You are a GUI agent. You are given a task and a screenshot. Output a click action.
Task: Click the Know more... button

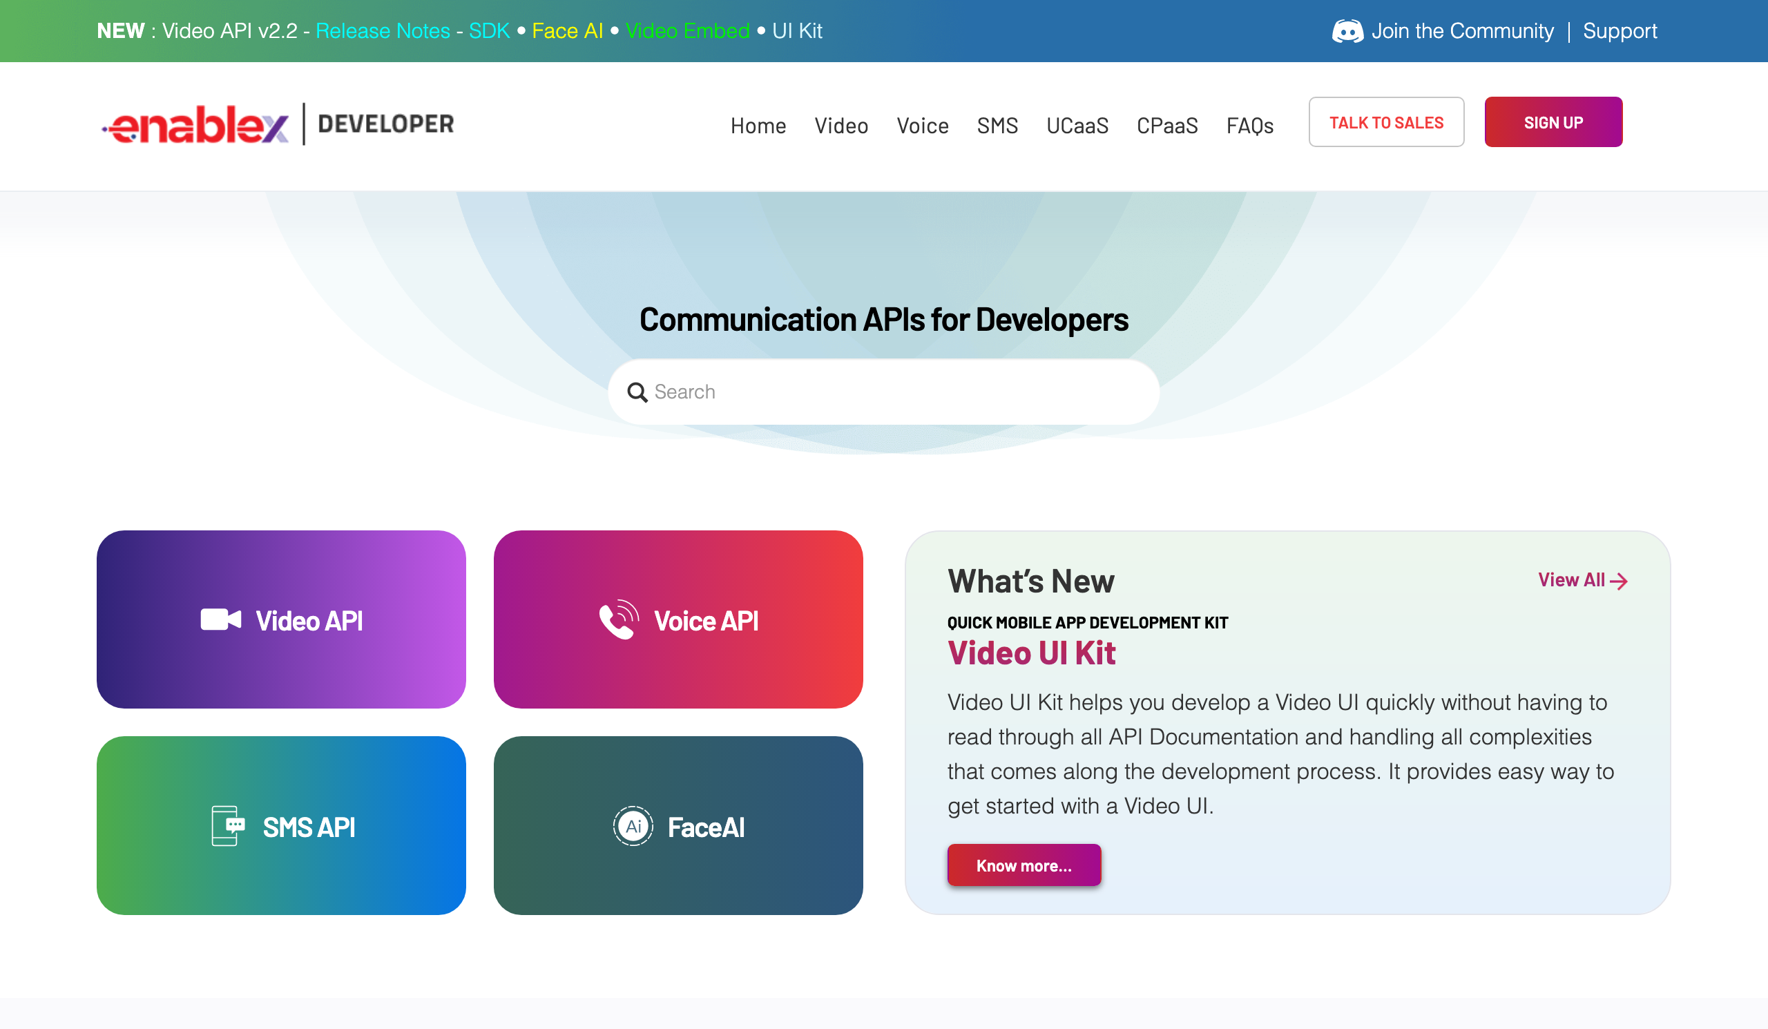point(1024,865)
